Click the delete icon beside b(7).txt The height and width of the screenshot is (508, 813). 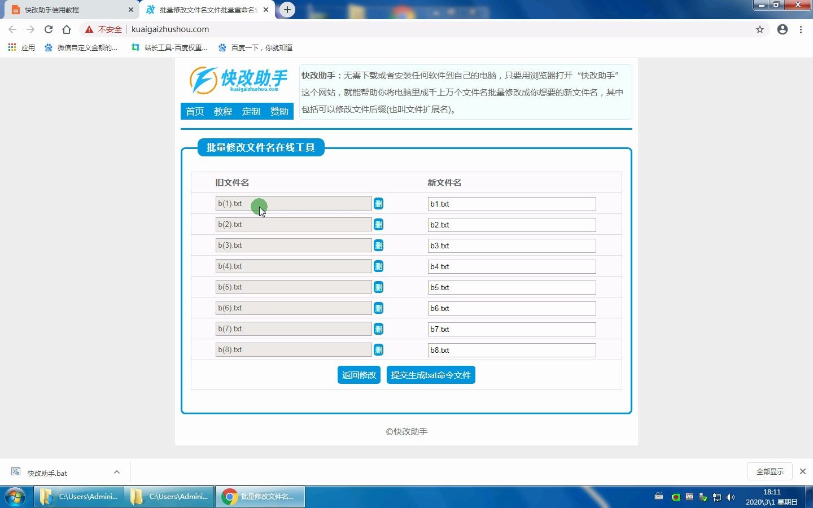click(378, 329)
